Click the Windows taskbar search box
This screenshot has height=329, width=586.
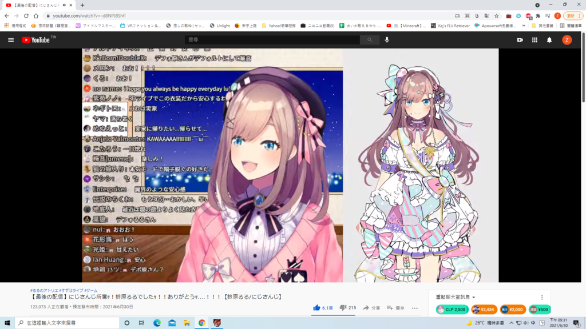click(67, 323)
